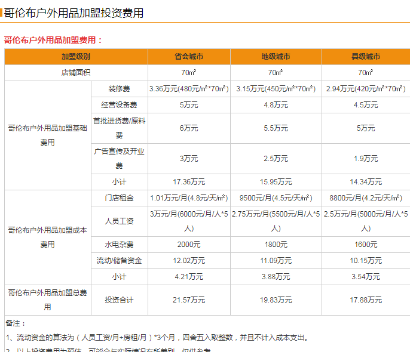Click the 备注： notes label
The width and height of the screenshot is (410, 352).
point(16,323)
